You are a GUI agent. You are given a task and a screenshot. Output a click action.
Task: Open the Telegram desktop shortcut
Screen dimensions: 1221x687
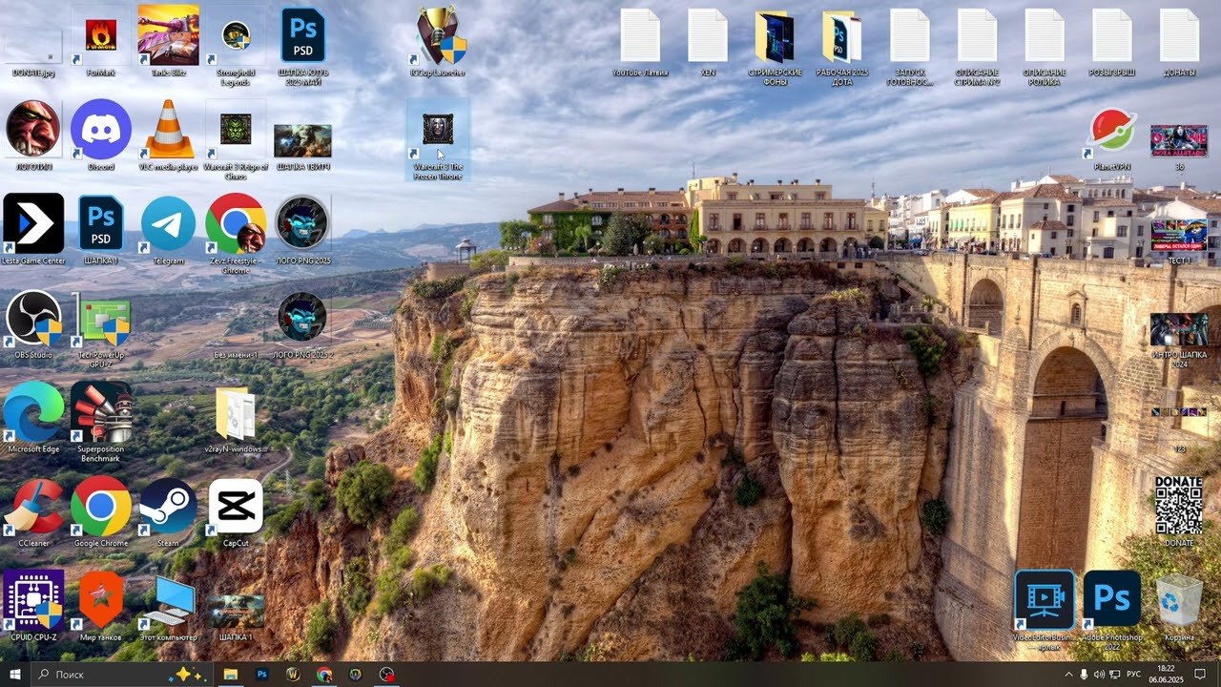coord(168,230)
